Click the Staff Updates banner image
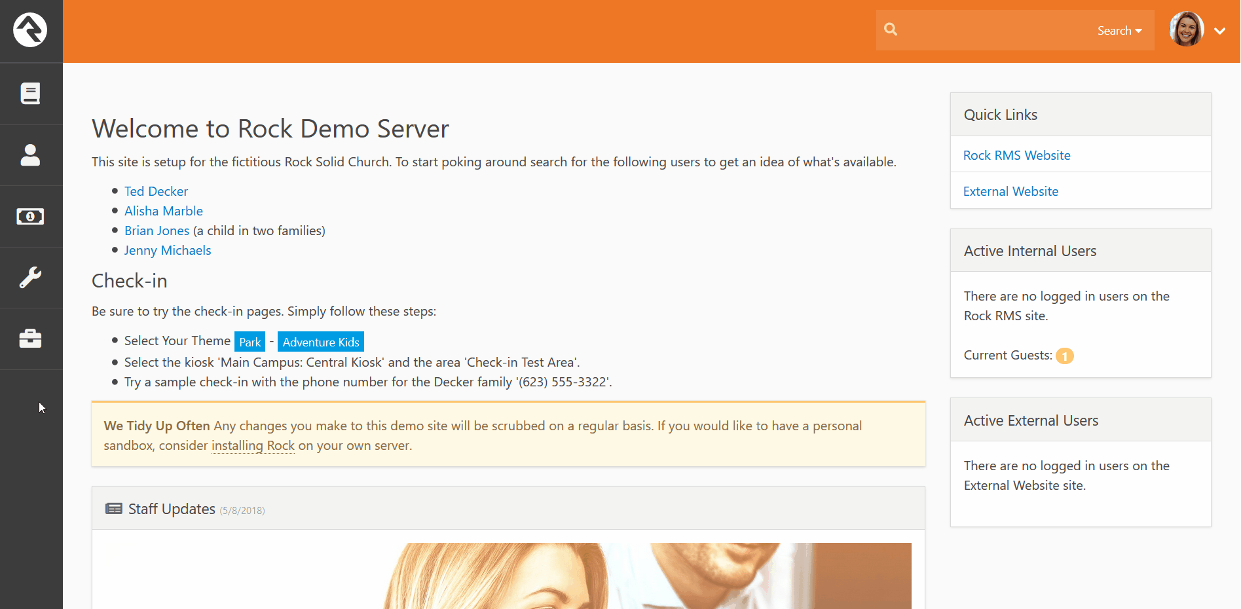 click(x=508, y=576)
